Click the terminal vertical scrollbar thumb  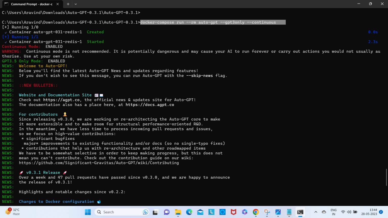tap(386, 177)
